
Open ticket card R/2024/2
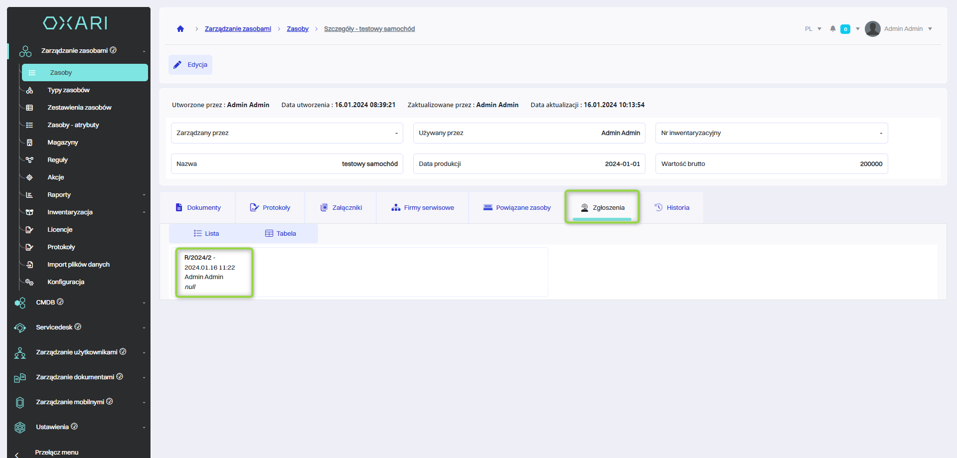click(x=213, y=272)
